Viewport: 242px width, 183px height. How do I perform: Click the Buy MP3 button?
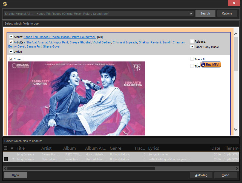point(211,64)
